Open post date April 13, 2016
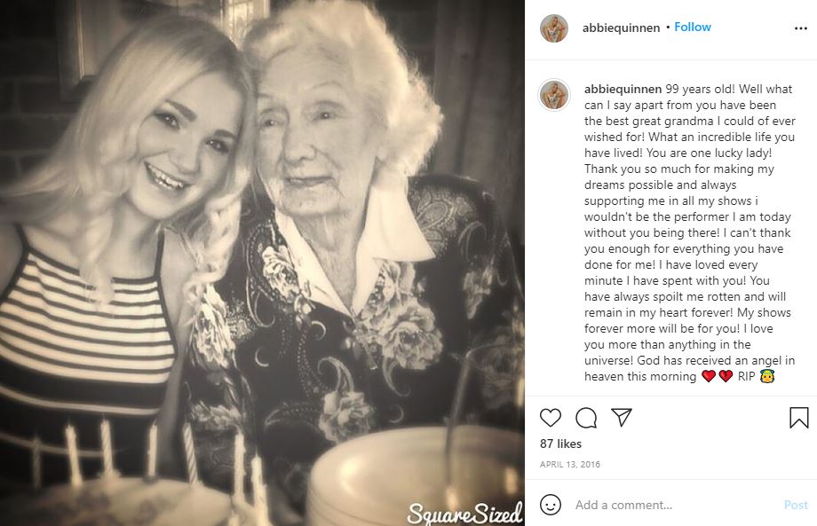This screenshot has width=817, height=526. 570,464
